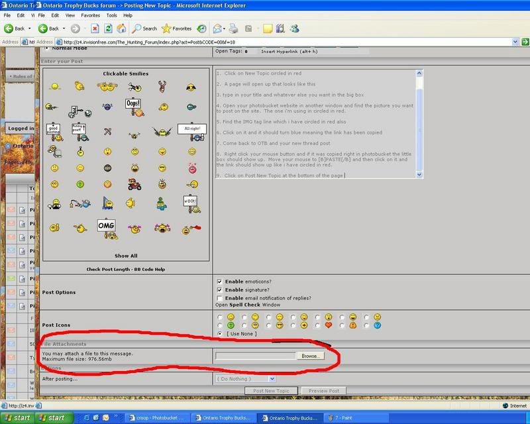The image size is (530, 424).
Task: Open the History toolbar icon
Action: coord(202,28)
